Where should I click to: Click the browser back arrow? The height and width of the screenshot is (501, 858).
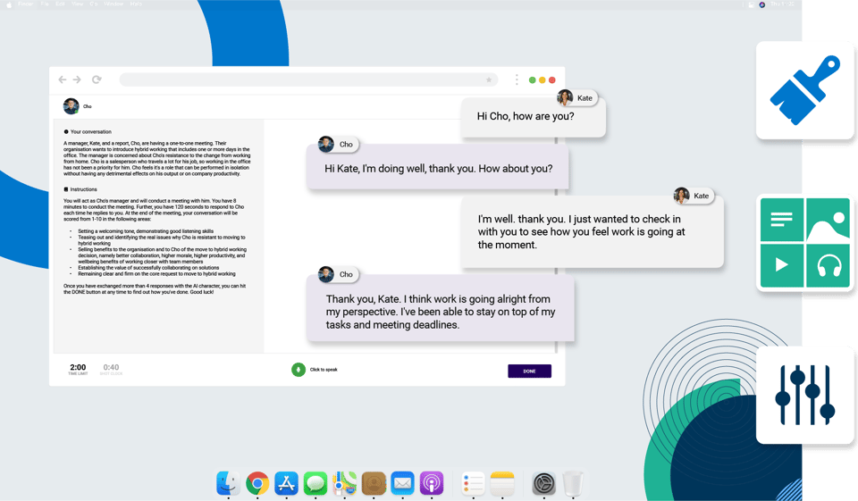click(63, 79)
